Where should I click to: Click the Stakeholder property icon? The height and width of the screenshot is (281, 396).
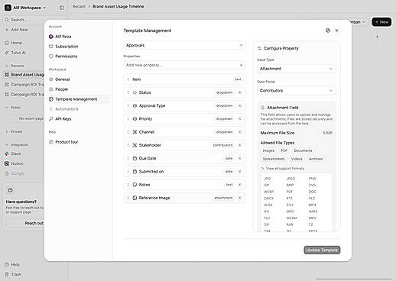click(135, 145)
